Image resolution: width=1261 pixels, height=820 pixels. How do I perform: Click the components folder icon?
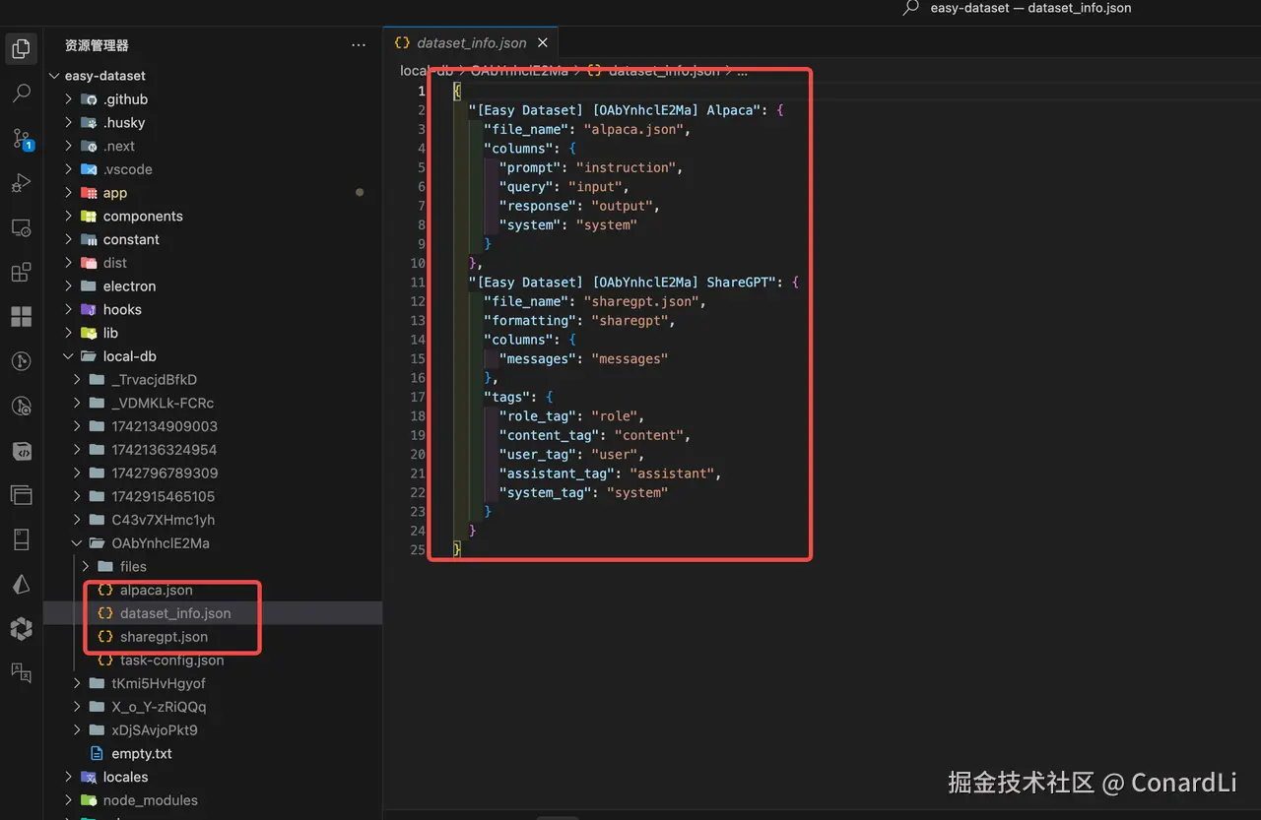[89, 217]
